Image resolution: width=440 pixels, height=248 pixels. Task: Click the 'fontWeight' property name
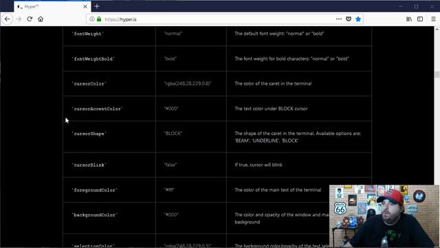coord(87,34)
